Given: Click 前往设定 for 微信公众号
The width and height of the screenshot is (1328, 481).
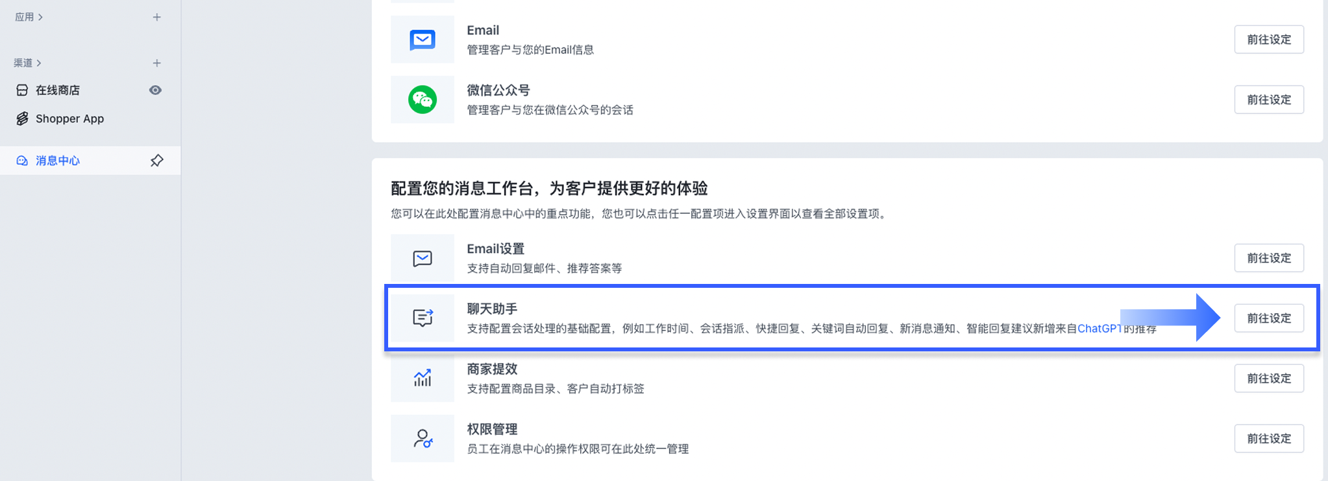Looking at the screenshot, I should pos(1269,100).
